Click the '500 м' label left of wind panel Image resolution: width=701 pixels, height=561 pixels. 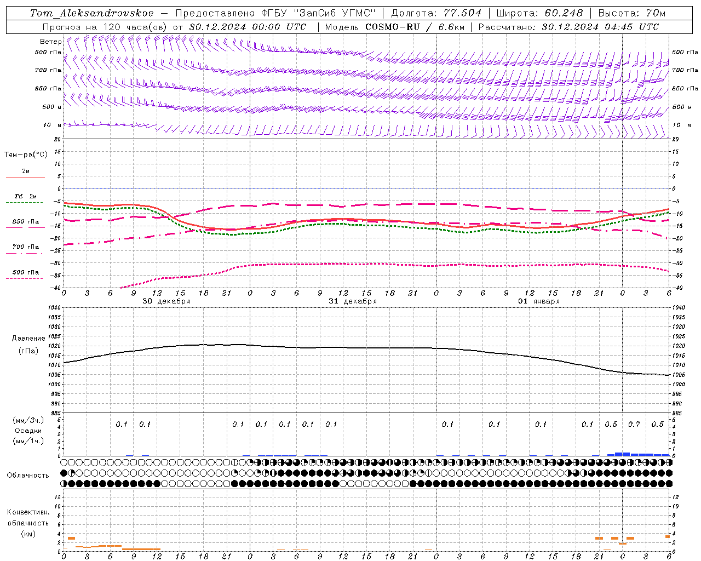tap(52, 107)
